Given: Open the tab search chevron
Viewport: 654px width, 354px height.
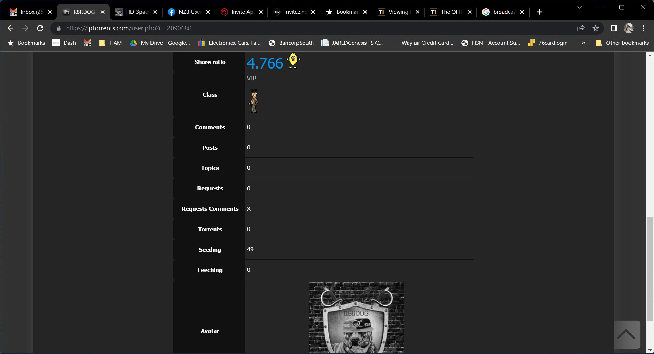Looking at the screenshot, I should click(579, 7).
